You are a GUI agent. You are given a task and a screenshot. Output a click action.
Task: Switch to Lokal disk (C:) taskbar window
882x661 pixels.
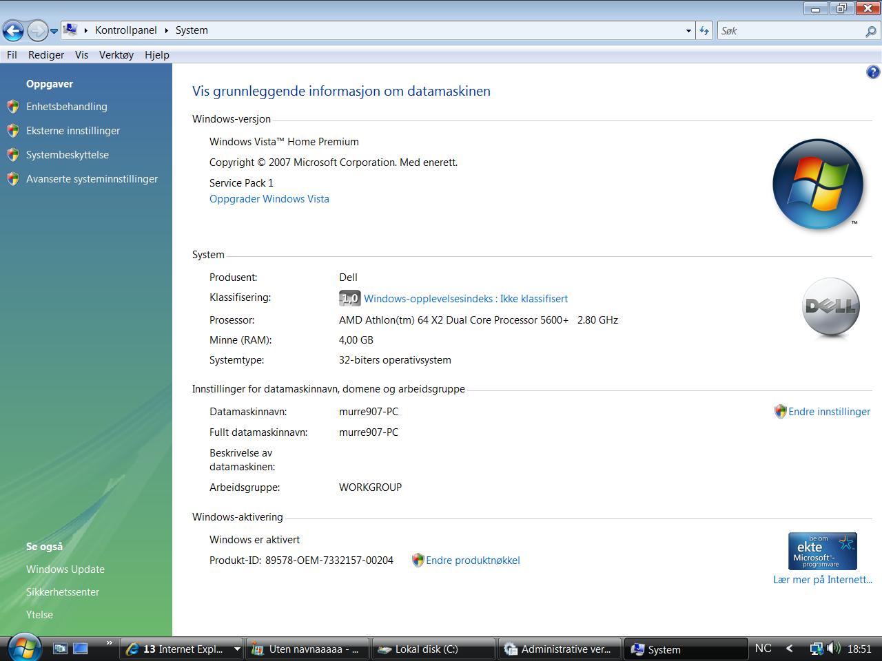pos(433,649)
